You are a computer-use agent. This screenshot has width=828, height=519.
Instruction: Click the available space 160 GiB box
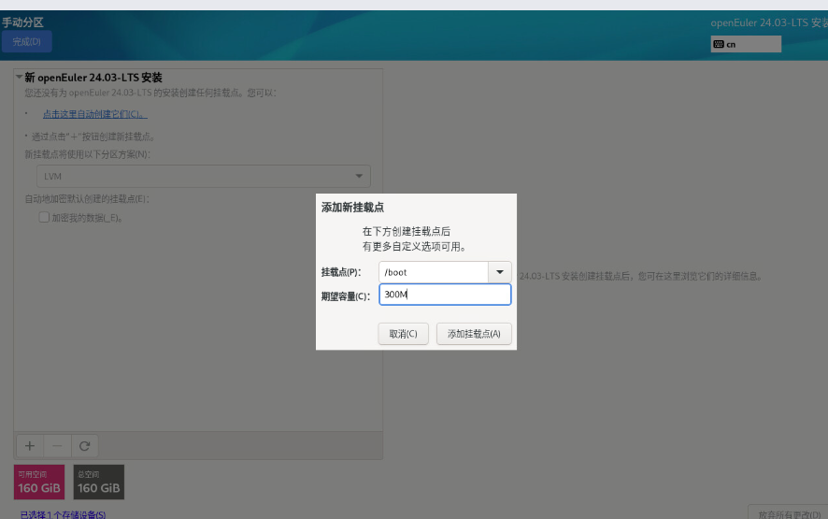coord(39,482)
